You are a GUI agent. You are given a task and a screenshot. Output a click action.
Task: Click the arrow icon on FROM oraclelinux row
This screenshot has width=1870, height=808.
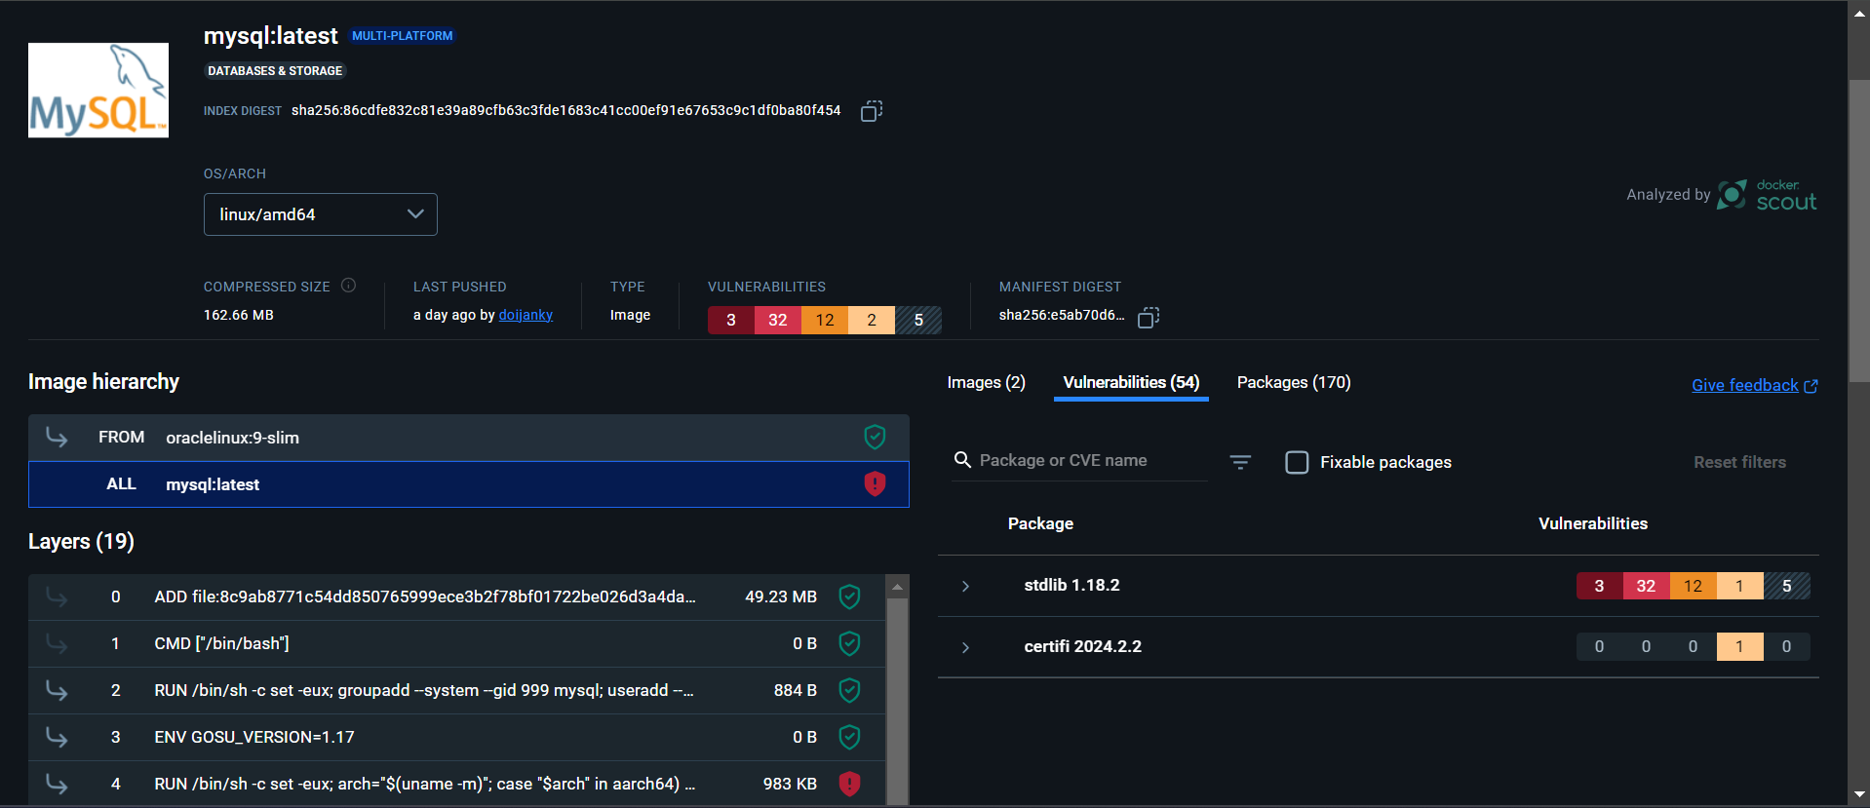57,438
